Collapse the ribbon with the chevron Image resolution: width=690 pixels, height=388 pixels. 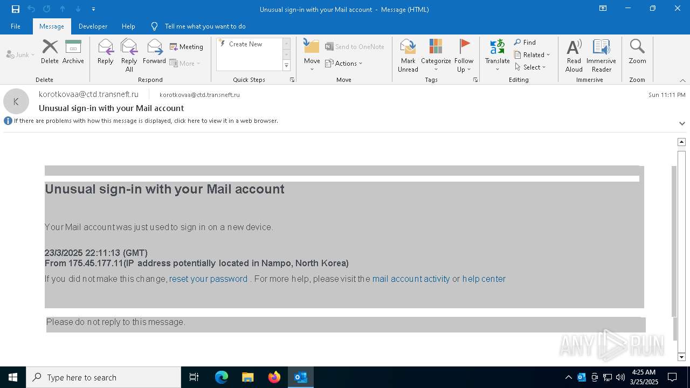click(x=682, y=80)
